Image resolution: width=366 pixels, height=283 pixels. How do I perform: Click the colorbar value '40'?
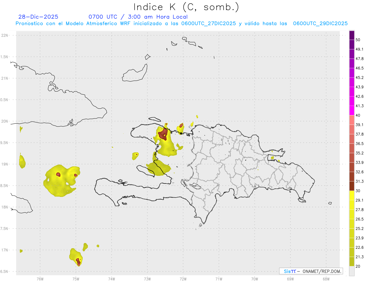click(x=358, y=115)
